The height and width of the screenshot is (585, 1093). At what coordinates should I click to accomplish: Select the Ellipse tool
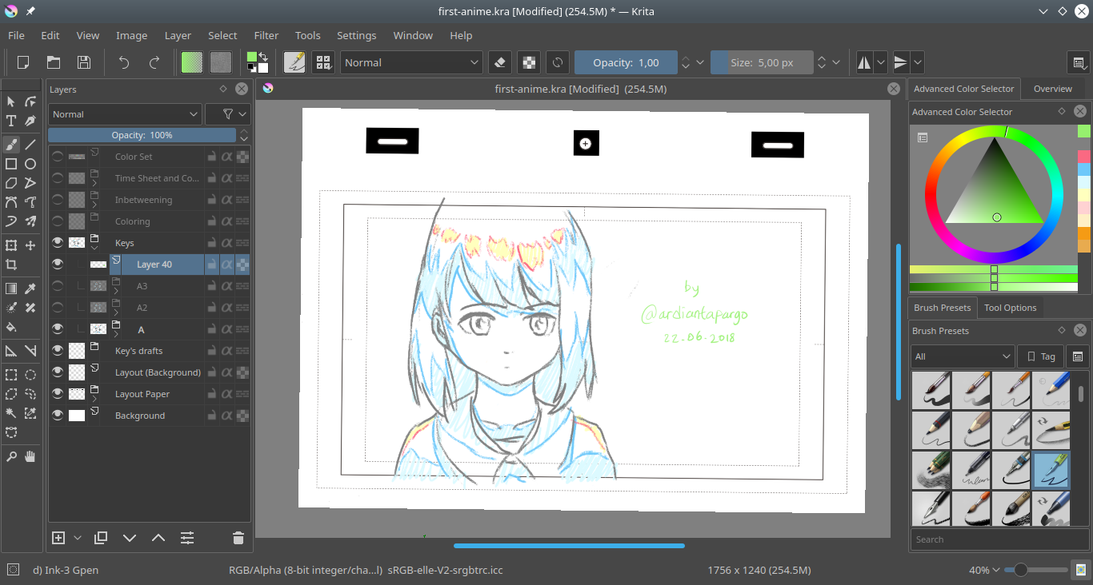[x=30, y=163]
